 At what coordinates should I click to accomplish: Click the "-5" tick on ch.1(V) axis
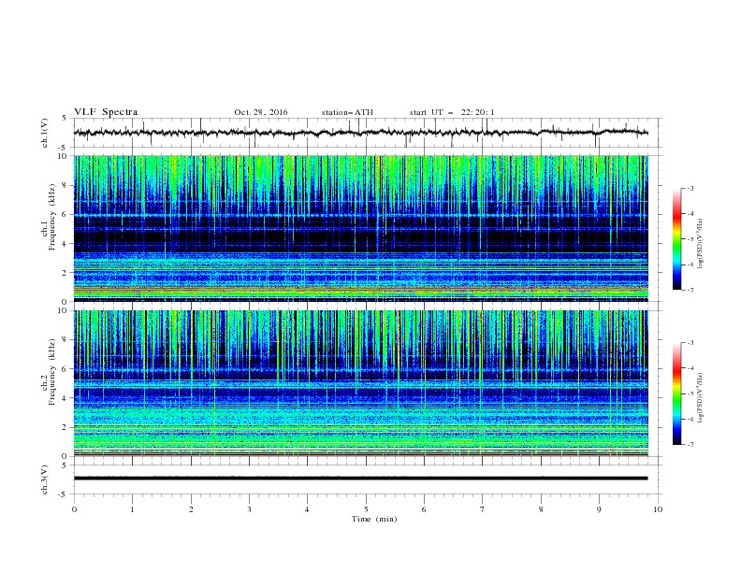tap(64, 148)
